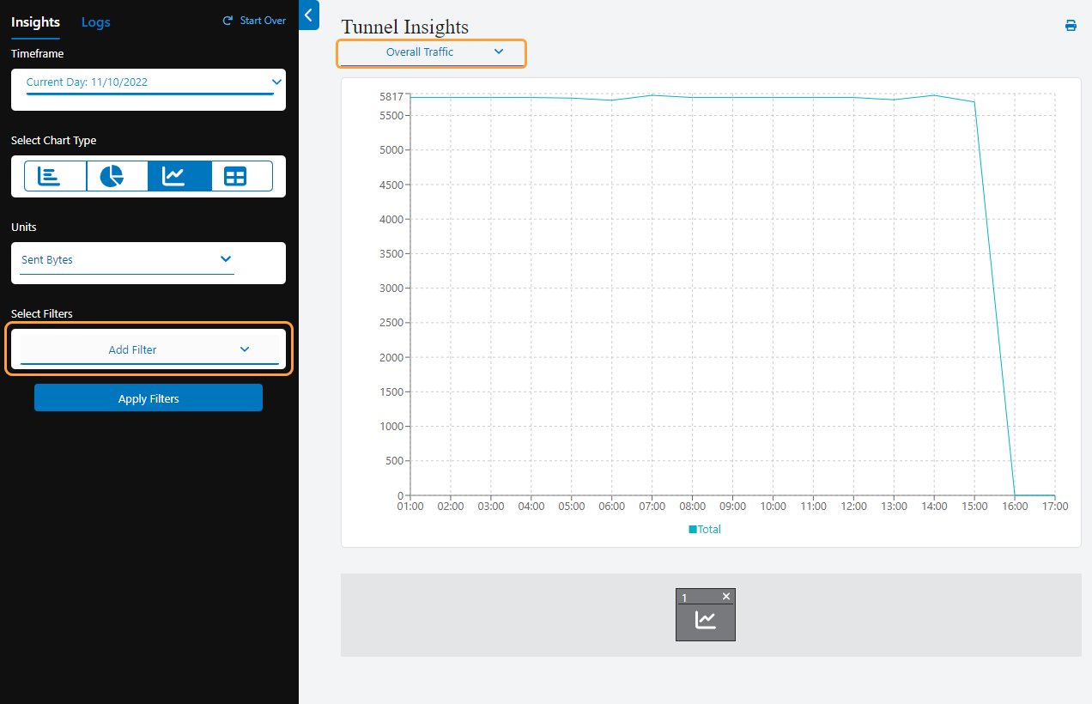The width and height of the screenshot is (1092, 704).
Task: Click the Current Day: 11/10/2022 field
Action: 148,82
